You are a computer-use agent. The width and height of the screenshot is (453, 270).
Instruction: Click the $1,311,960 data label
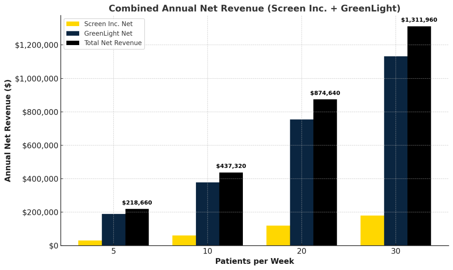419,20
